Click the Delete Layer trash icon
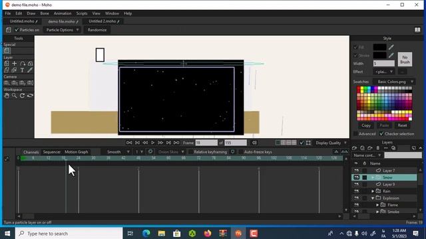Screen dimensions: 426x239 pyautogui.click(x=378, y=148)
